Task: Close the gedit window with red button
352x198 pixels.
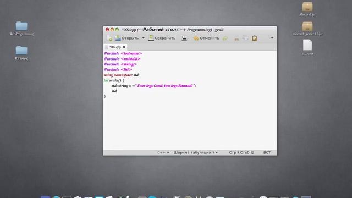Action: pyautogui.click(x=107, y=30)
